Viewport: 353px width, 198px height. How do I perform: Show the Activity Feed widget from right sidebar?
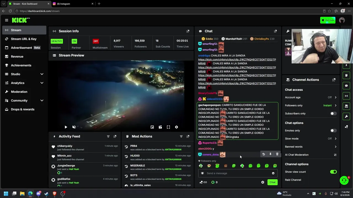pos(346,65)
